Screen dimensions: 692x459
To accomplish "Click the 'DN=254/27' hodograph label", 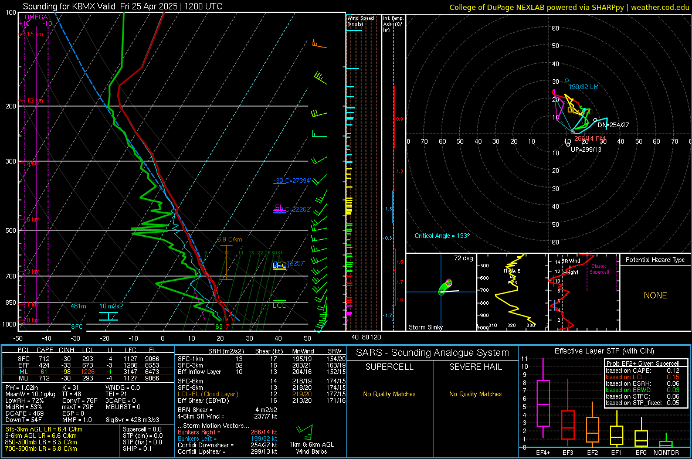I will coord(613,125).
